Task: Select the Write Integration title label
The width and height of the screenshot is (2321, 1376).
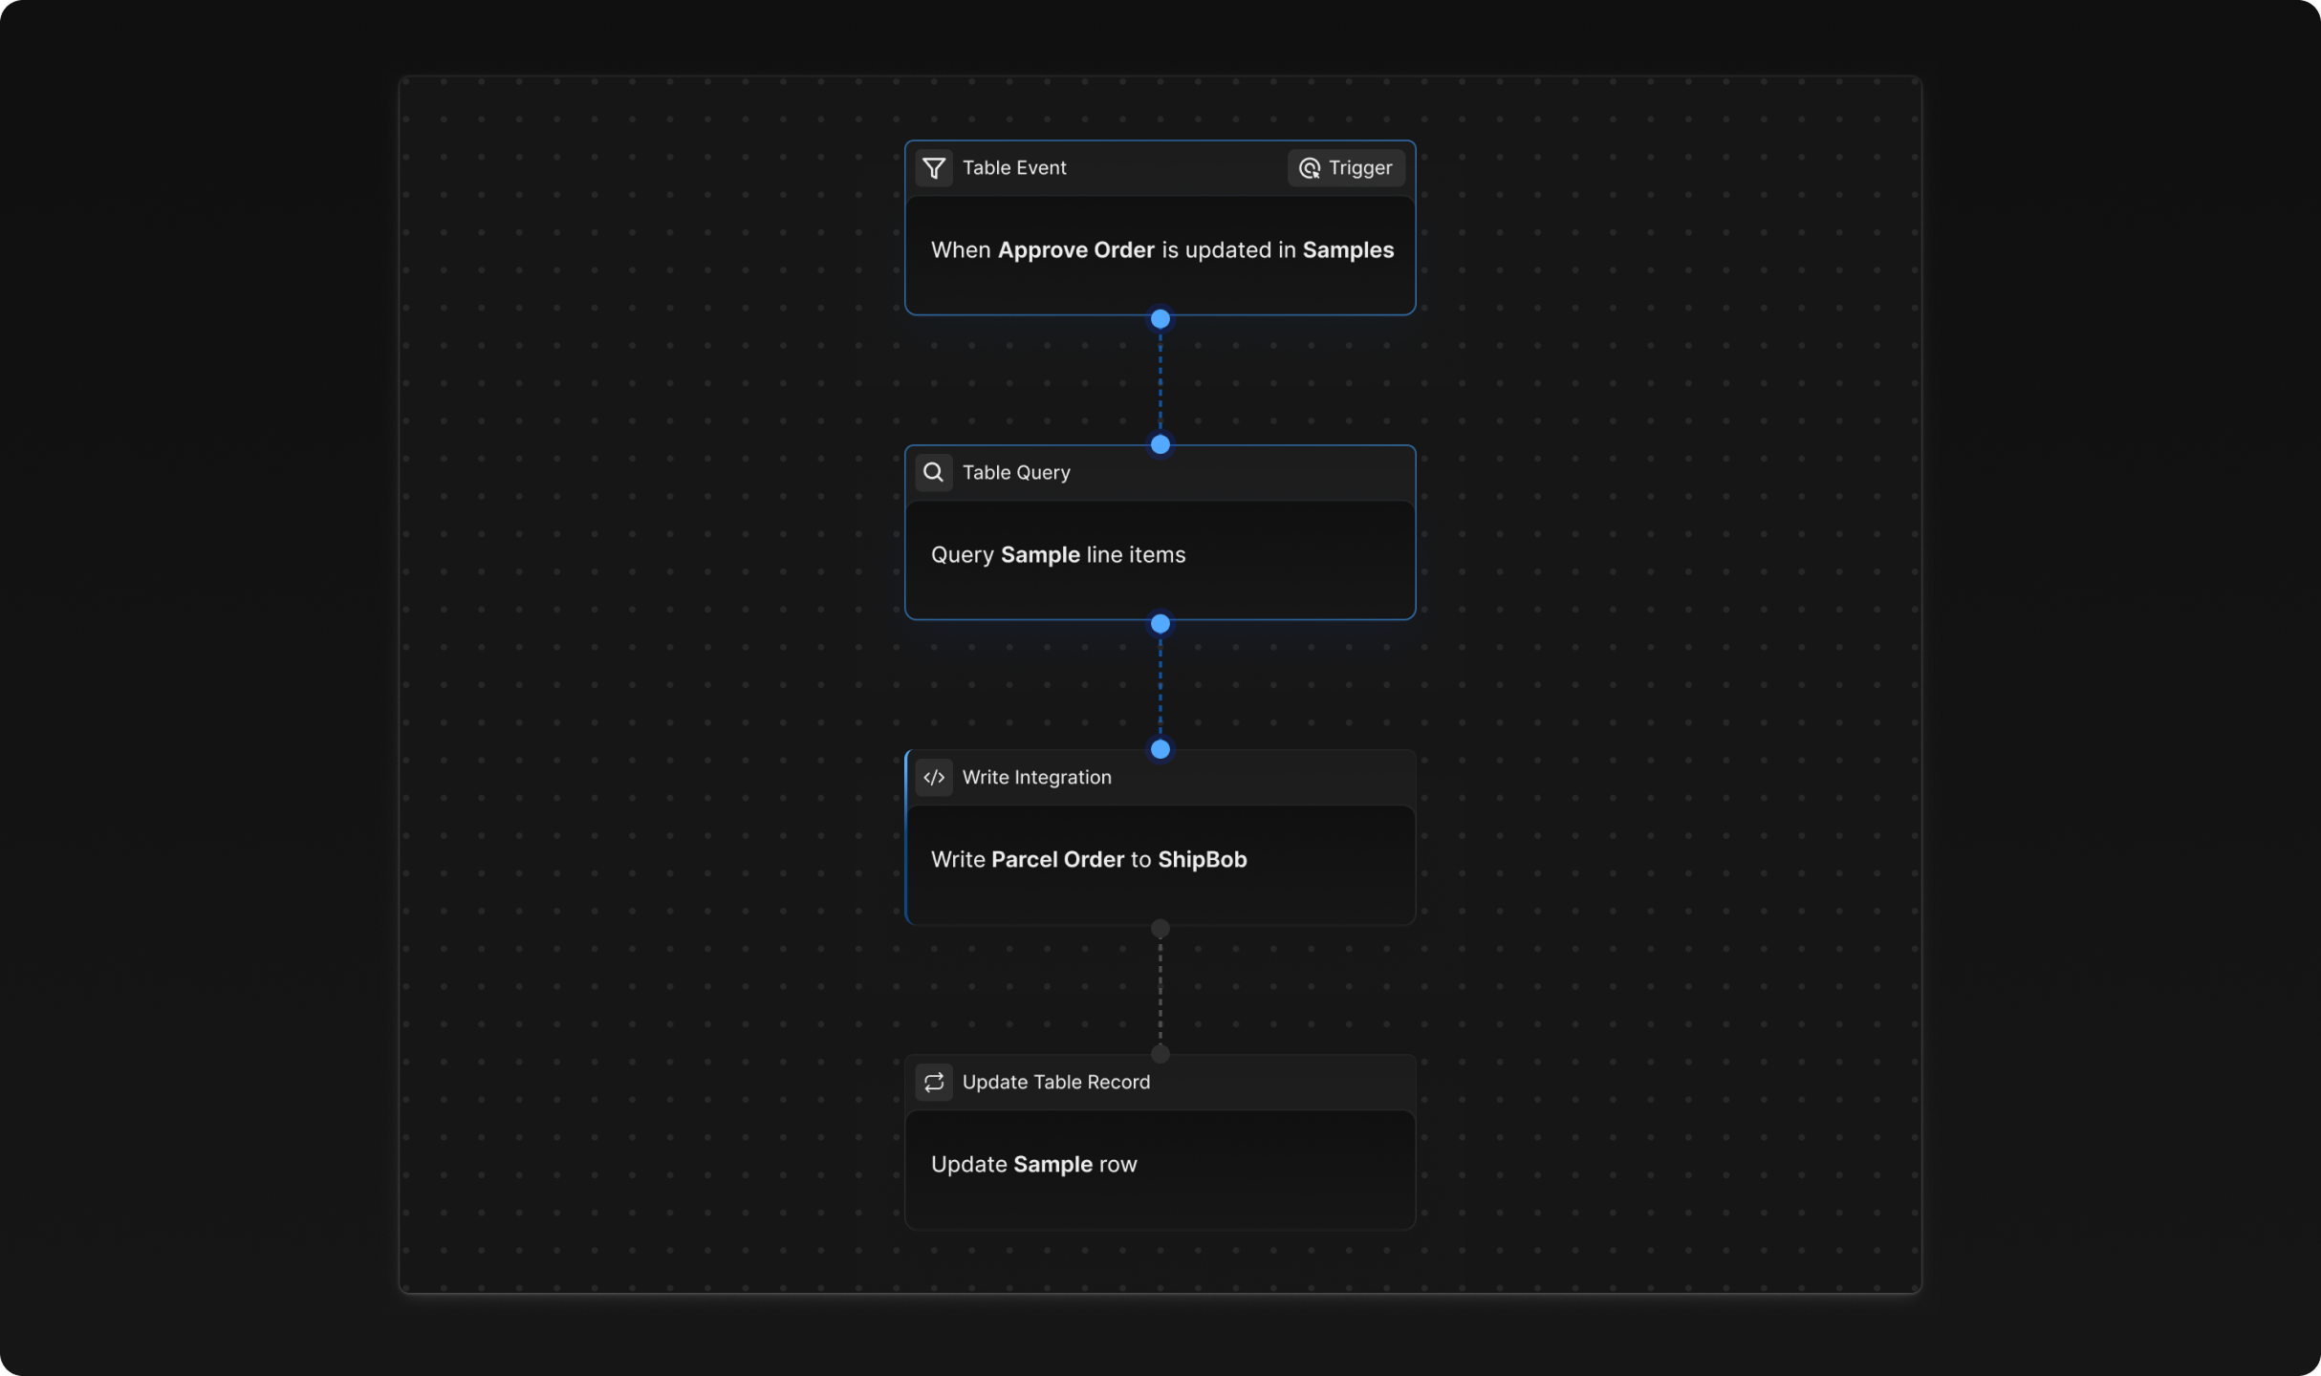Action: pos(1036,777)
